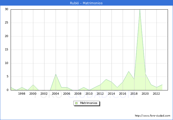The image size is (173, 120).
Task: Select the 2014 x-axis label
Action: (x=111, y=94)
